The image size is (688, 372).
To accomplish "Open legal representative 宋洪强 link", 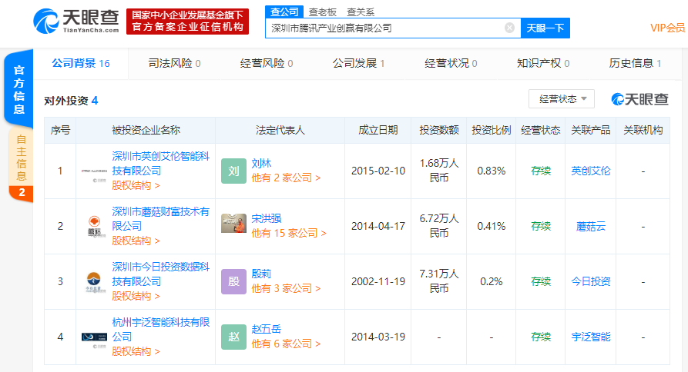I will [x=267, y=219].
